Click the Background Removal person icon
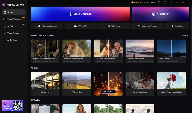 click(x=139, y=26)
